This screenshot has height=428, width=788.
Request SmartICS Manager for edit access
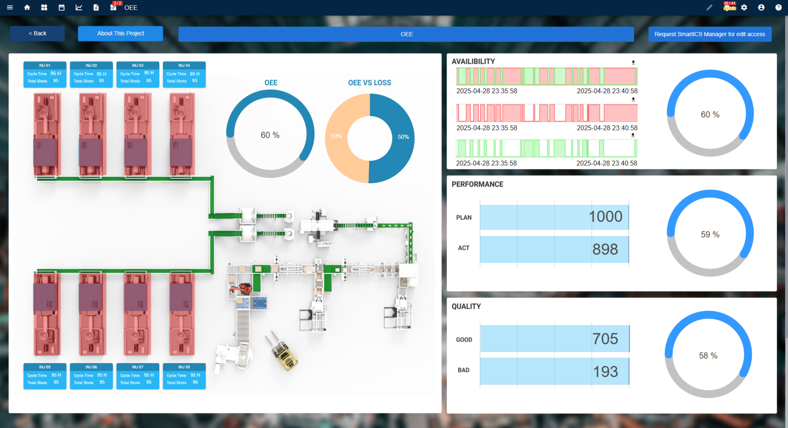(x=710, y=34)
